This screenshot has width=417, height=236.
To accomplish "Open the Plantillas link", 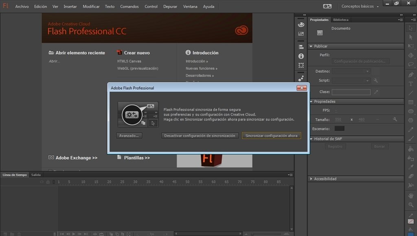I will tap(137, 158).
